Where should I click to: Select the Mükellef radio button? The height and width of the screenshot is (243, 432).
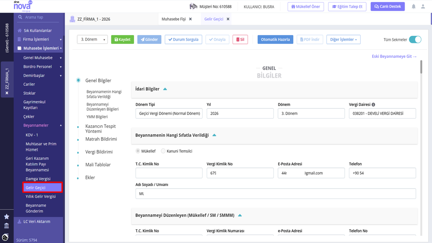[138, 151]
